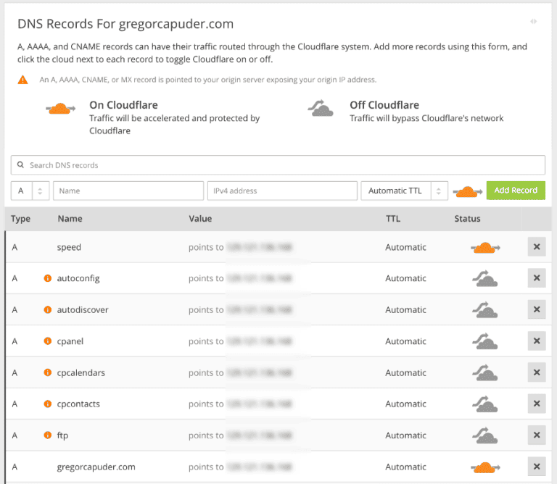Viewport: 557px width, 484px height.
Task: Click warning info icon beside ftp
Action: coord(48,435)
